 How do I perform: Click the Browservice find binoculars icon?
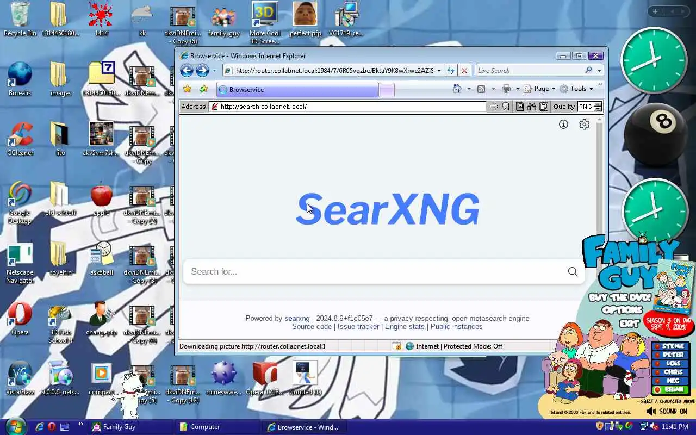point(532,107)
